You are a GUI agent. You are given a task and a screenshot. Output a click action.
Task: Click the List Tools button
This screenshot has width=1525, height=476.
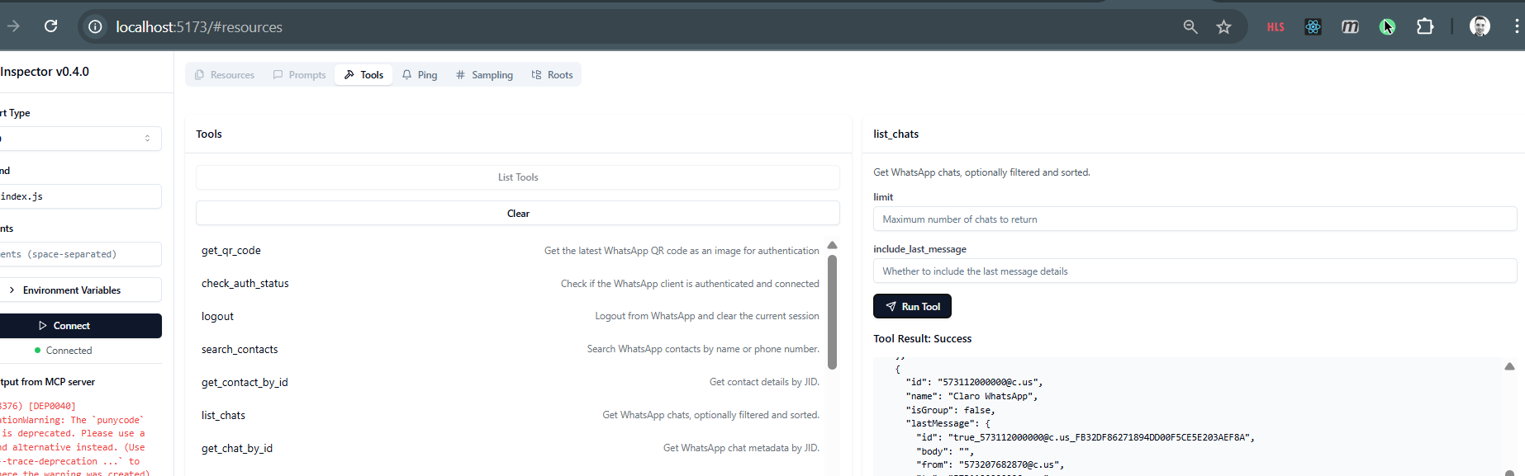tap(518, 177)
